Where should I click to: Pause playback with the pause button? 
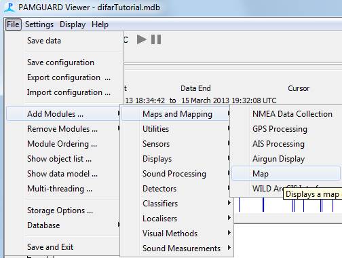click(156, 39)
